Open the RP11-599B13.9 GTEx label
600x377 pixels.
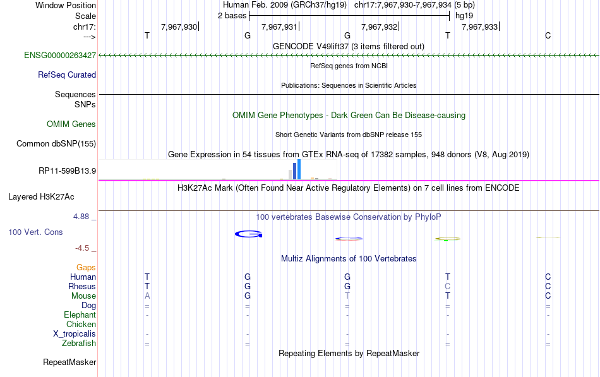[68, 171]
